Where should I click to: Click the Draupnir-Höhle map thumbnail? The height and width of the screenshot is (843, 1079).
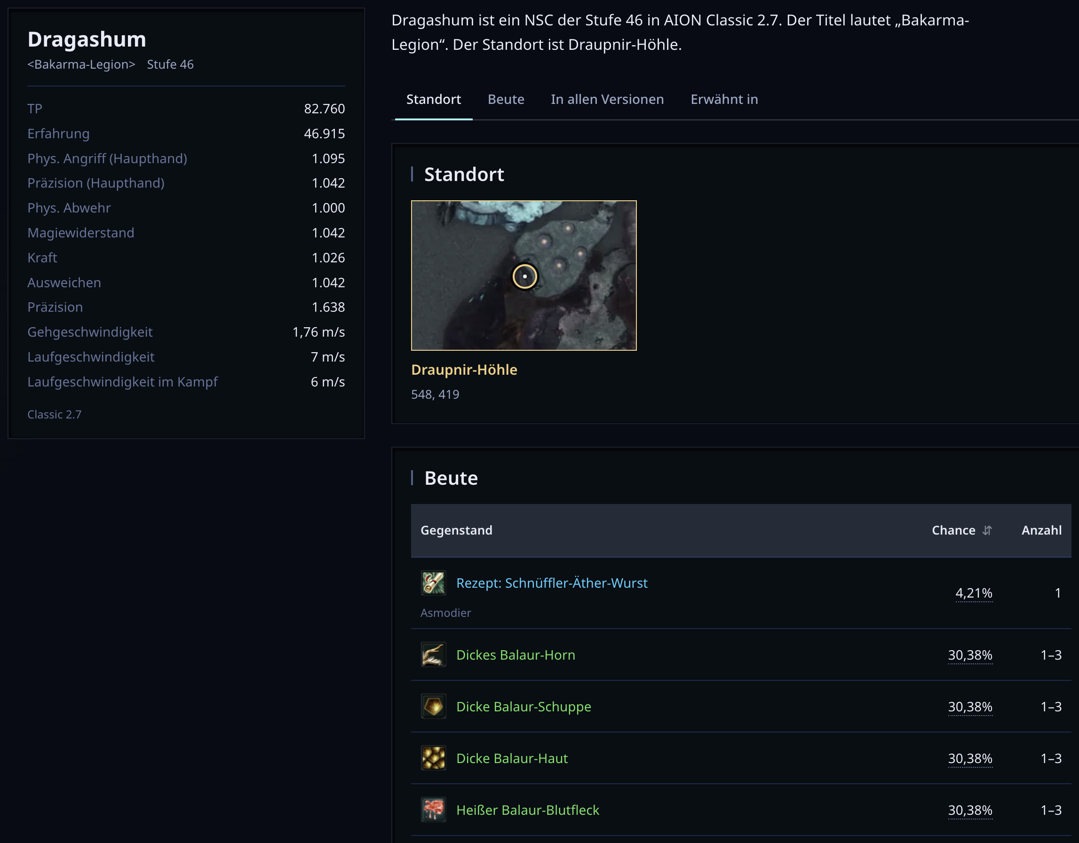524,276
